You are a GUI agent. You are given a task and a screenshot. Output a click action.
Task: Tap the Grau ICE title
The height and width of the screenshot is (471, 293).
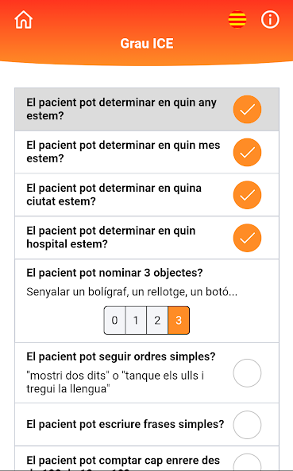(147, 44)
